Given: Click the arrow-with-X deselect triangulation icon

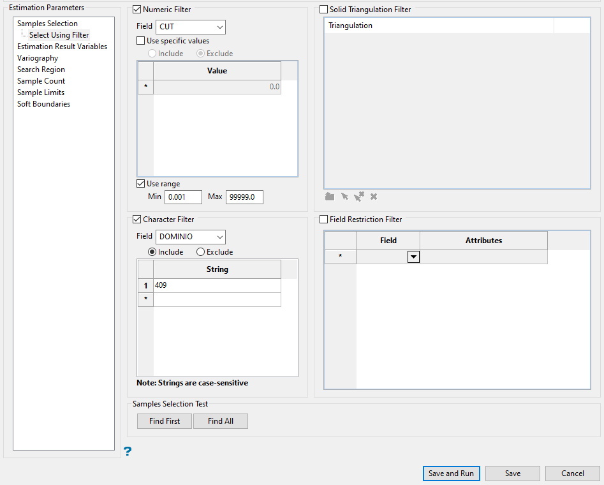Looking at the screenshot, I should click(359, 197).
